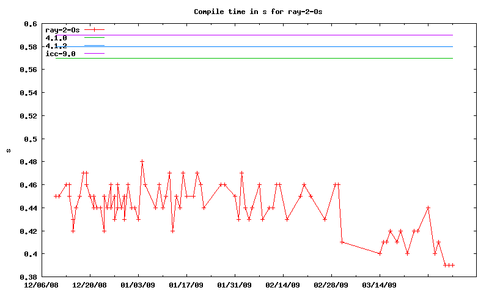This screenshot has width=489, height=293.
Task: Click the 12/06/08 x-axis date label
Action: pos(42,284)
